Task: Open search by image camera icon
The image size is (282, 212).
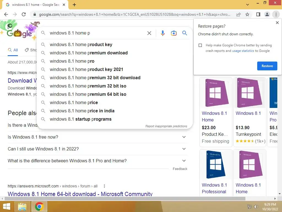Action: point(174,33)
